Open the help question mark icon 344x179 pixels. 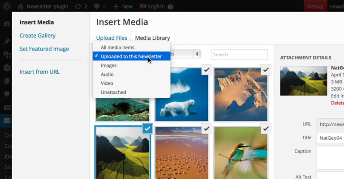point(170,7)
